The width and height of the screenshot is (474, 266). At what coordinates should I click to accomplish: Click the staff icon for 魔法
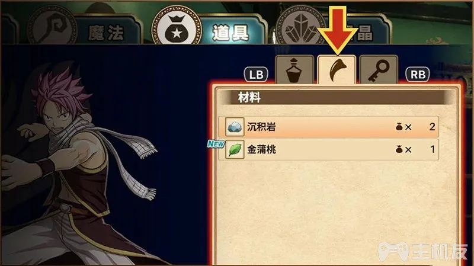coord(52,28)
